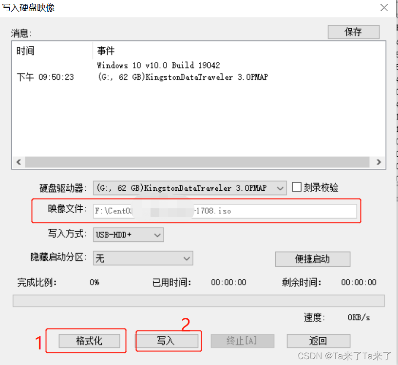
Task: Click the right arrow of message scrollbar
Action: point(379,162)
